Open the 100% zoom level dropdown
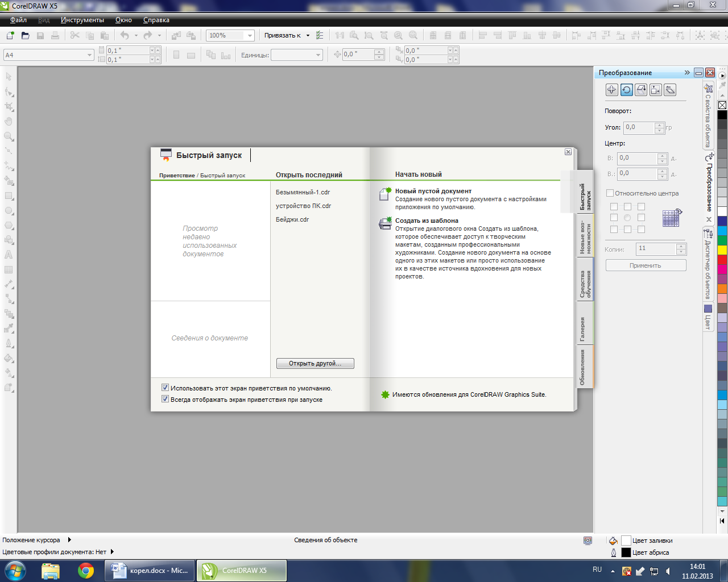The width and height of the screenshot is (728, 582). click(250, 35)
